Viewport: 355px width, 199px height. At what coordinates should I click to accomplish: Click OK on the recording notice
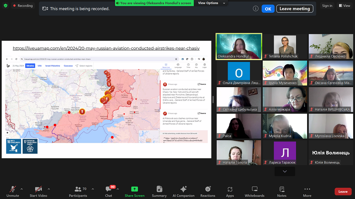(268, 9)
